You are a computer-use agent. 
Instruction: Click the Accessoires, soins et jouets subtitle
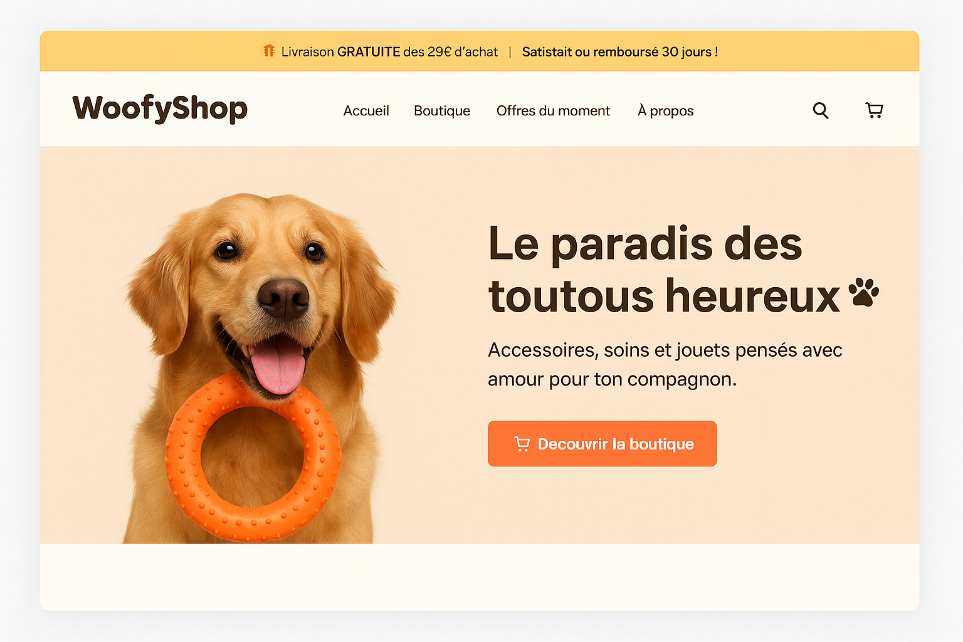pos(665,364)
